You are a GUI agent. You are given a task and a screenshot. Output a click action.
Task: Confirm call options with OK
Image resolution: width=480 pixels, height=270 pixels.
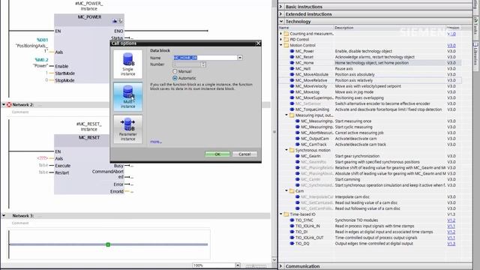(217, 154)
